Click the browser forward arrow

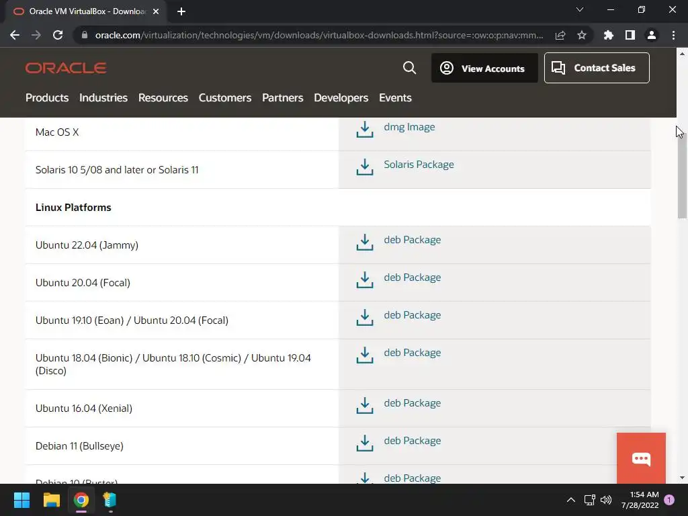(36, 35)
